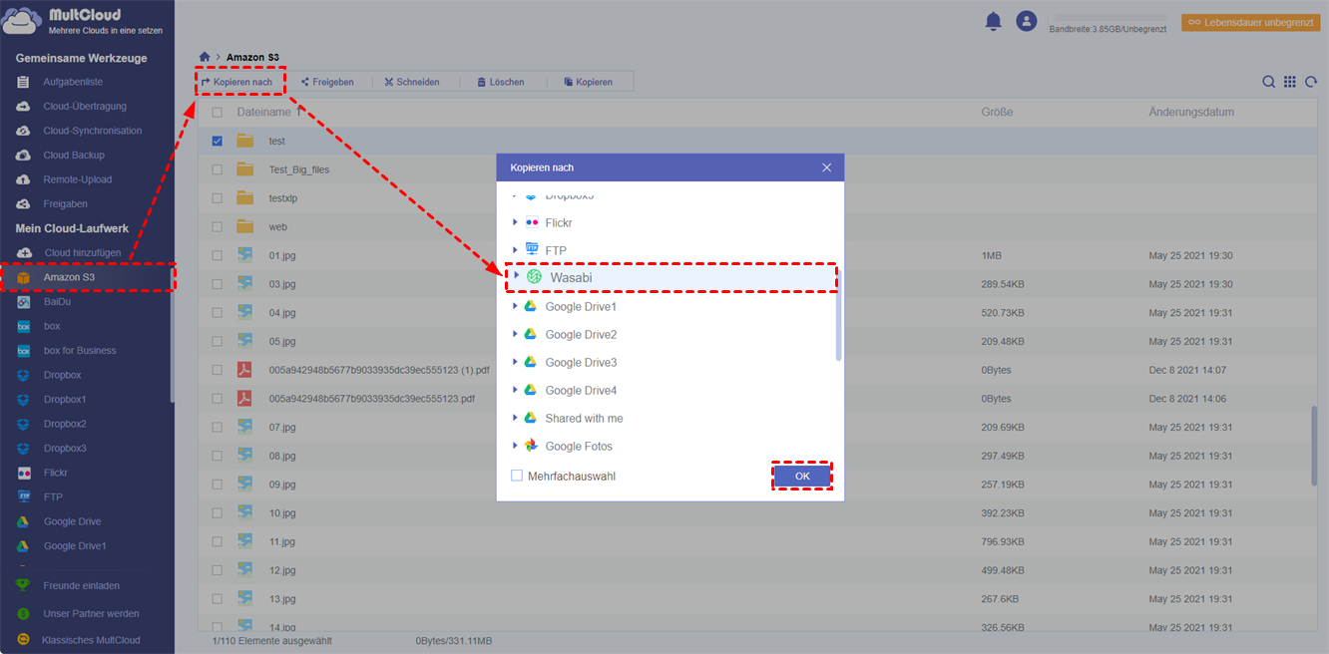Close the Kopieren nach dialog
The width and height of the screenshot is (1329, 654).
[x=826, y=167]
